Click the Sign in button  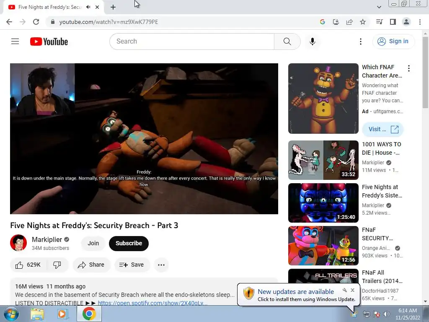(x=393, y=42)
